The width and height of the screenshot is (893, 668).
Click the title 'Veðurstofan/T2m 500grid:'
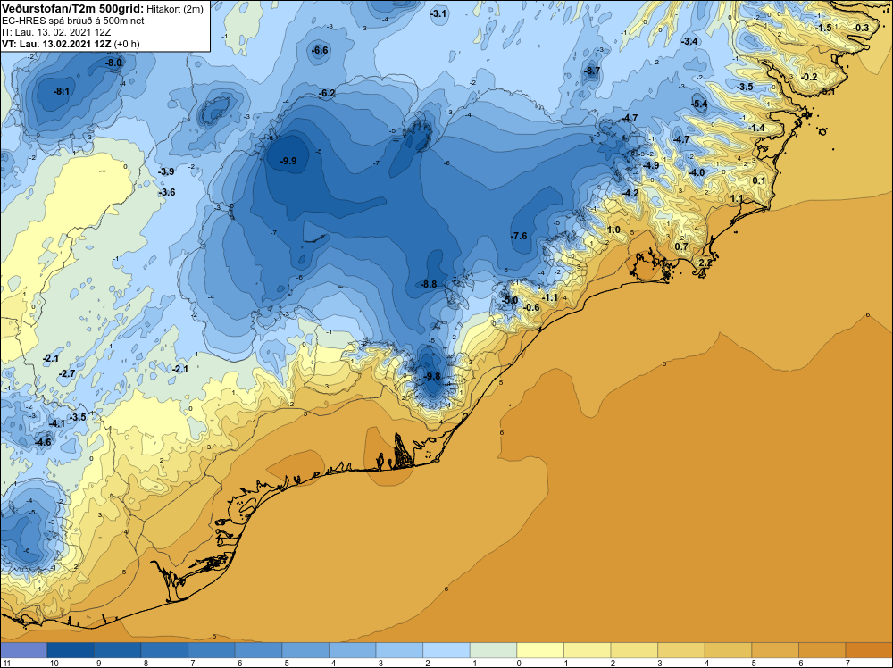[x=73, y=8]
